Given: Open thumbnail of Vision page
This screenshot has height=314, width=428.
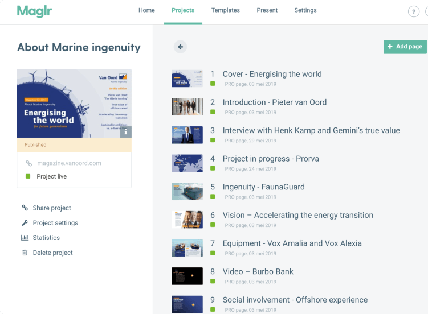Looking at the screenshot, I should click(x=187, y=220).
